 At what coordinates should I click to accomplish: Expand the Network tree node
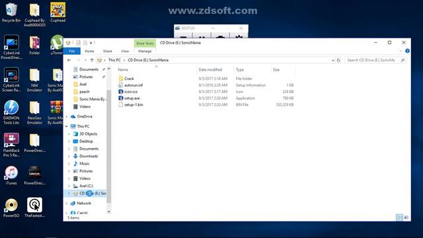click(x=67, y=203)
